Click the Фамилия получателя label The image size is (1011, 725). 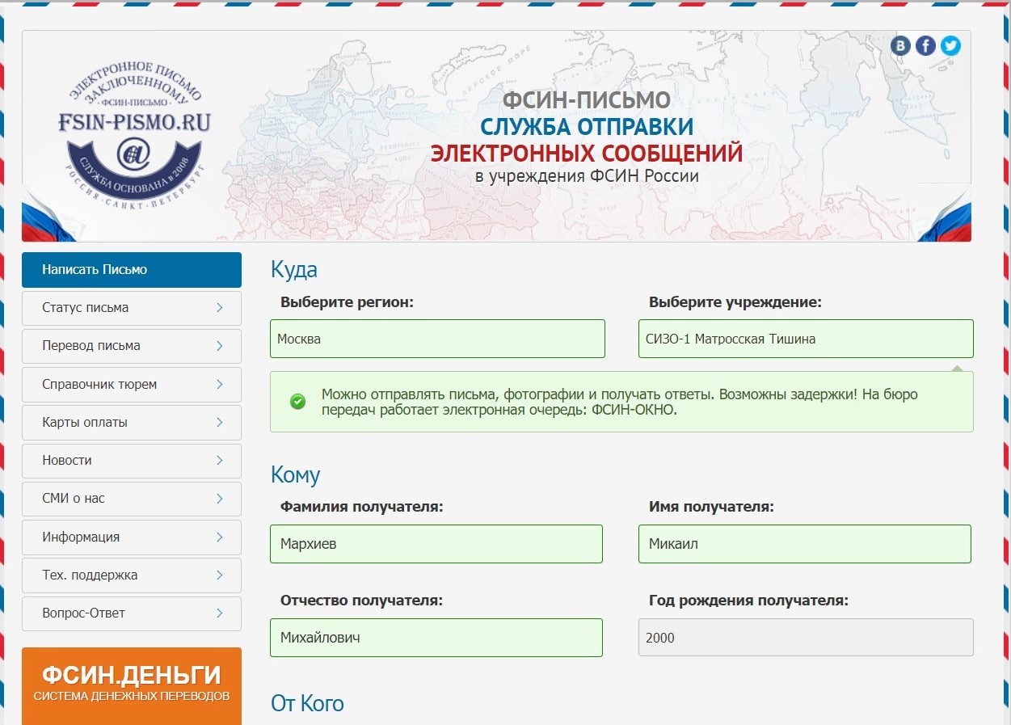[x=362, y=507]
